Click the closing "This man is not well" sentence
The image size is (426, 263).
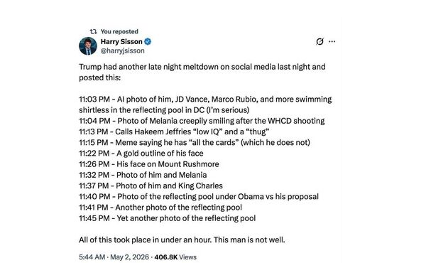(x=249, y=240)
